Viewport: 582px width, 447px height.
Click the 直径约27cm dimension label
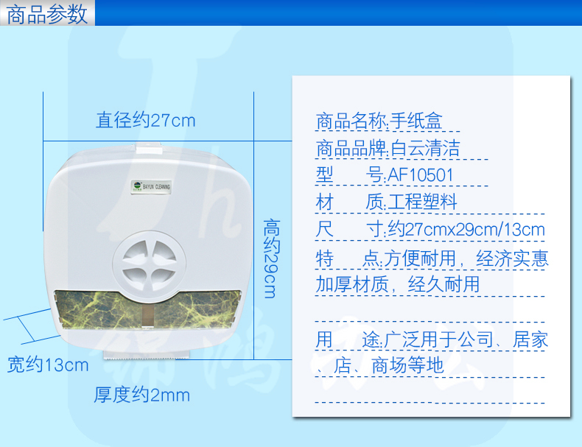[146, 120]
